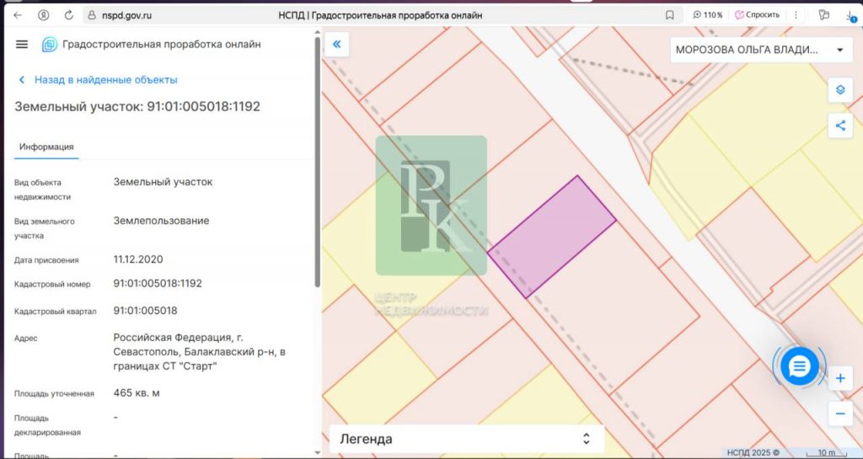Share the map using the share icon
Image resolution: width=863 pixels, height=459 pixels.
pyautogui.click(x=840, y=125)
